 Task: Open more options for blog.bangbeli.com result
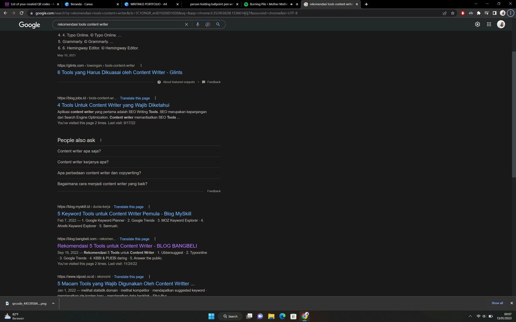coord(155,239)
